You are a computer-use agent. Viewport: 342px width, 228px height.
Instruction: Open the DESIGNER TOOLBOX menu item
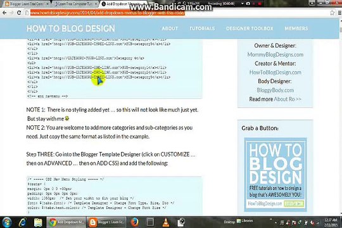coord(250,28)
